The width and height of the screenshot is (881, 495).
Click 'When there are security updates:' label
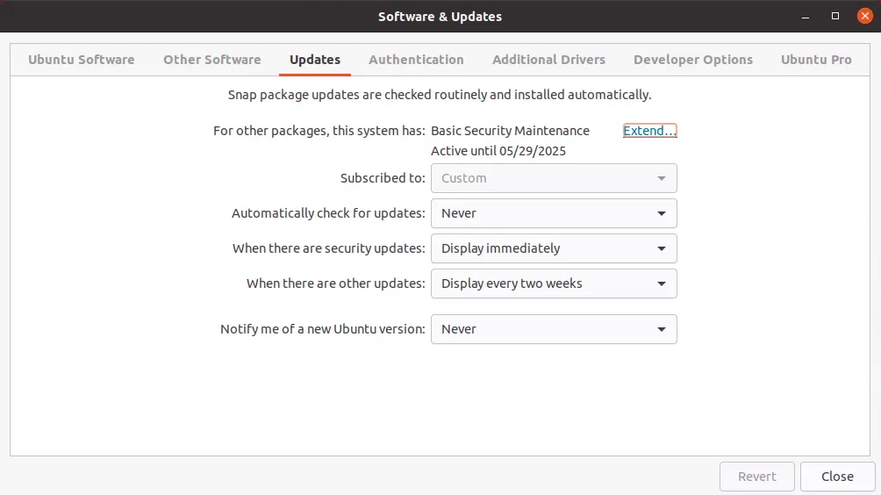click(329, 248)
